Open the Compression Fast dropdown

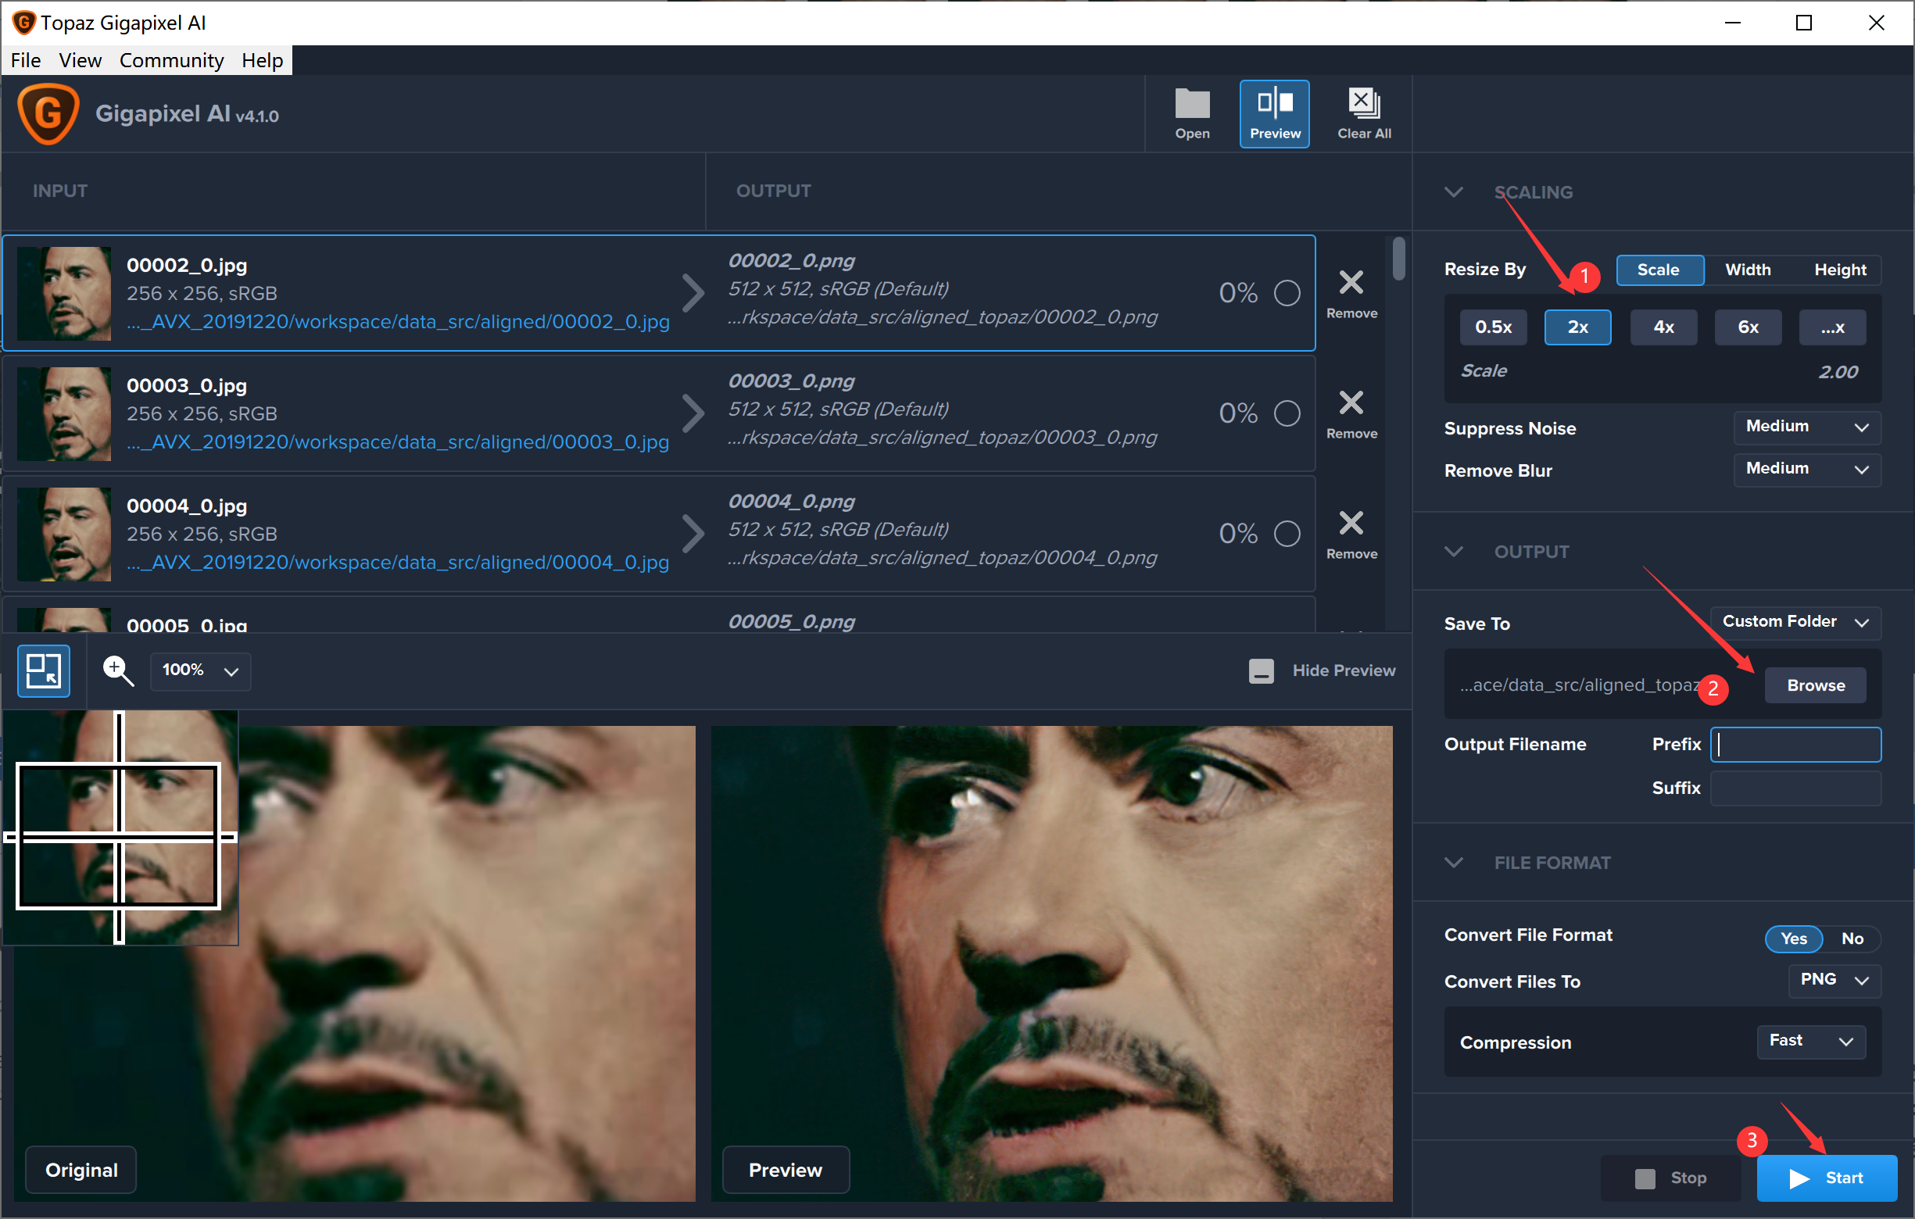coord(1811,1041)
